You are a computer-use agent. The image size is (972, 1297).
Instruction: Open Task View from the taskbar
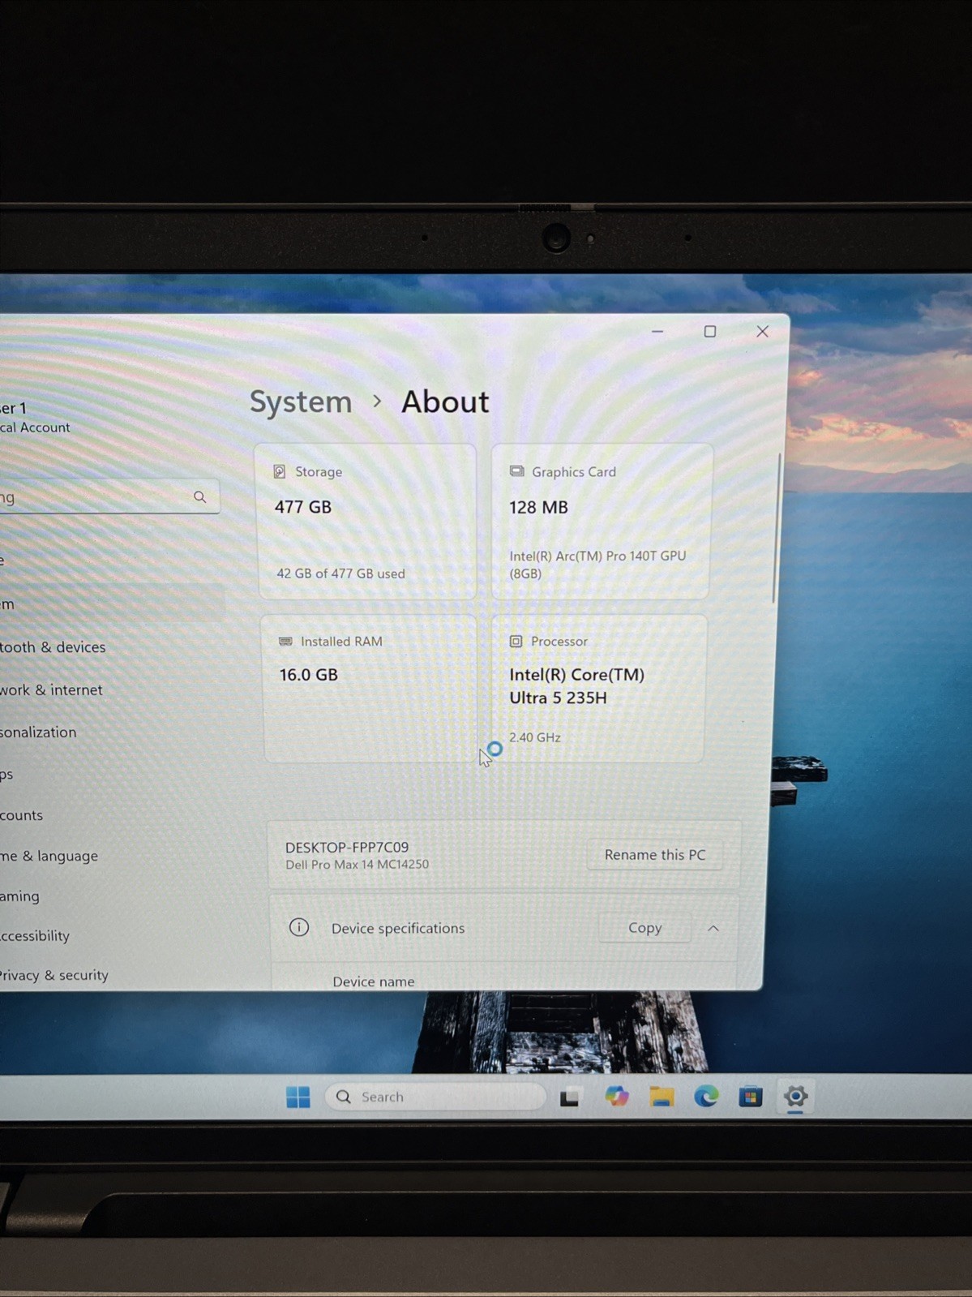[x=570, y=1097]
